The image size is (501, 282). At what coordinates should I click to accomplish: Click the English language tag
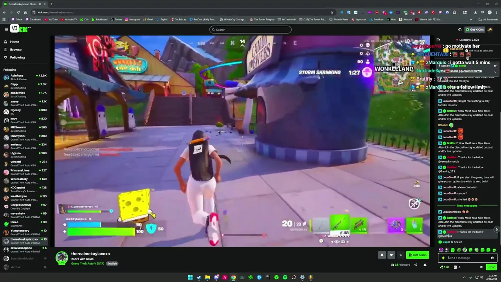pyautogui.click(x=112, y=264)
